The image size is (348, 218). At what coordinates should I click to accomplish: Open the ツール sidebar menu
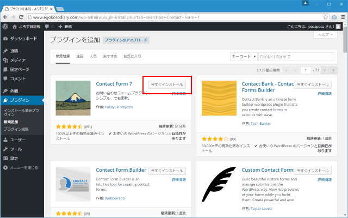pyautogui.click(x=16, y=149)
